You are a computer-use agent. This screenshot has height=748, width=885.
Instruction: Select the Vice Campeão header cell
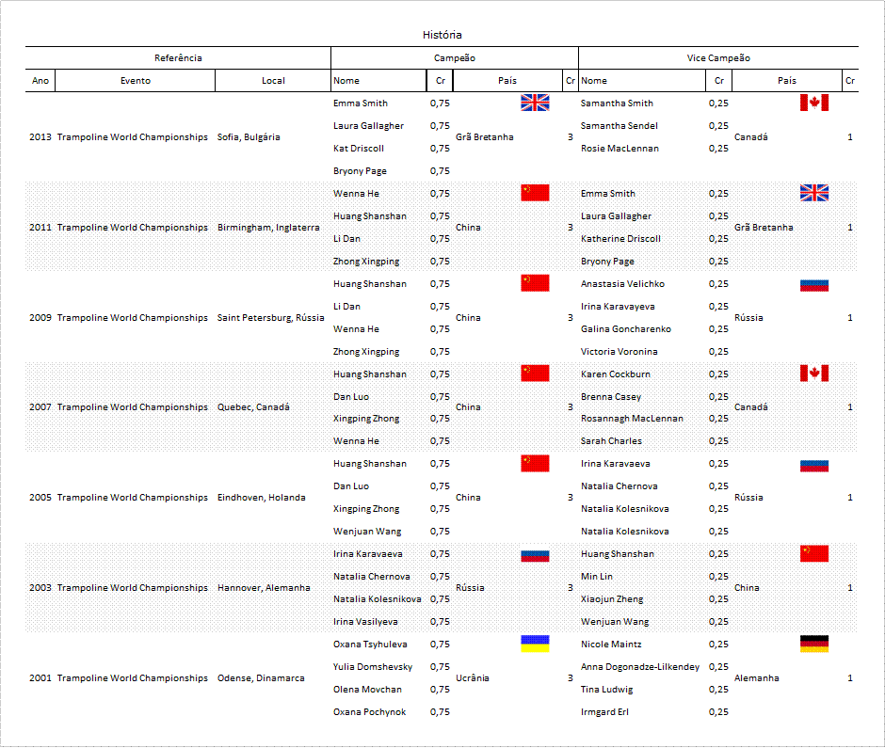point(718,58)
